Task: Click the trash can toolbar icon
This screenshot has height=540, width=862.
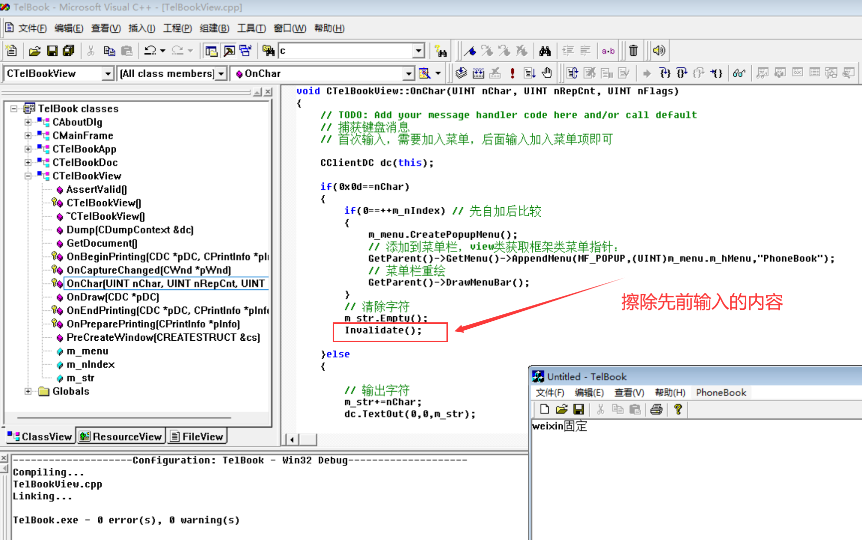Action: pyautogui.click(x=633, y=50)
